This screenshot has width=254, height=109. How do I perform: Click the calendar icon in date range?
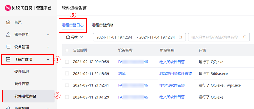180,37
